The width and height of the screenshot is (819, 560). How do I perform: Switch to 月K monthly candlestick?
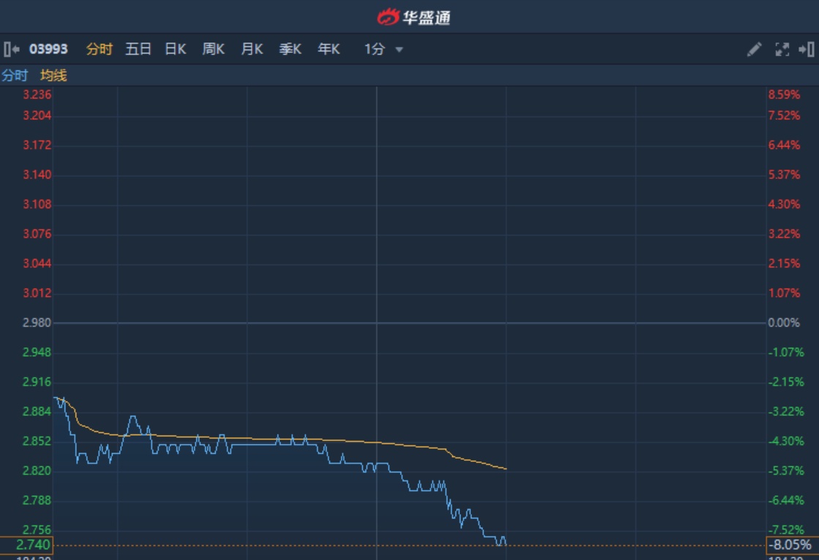[252, 50]
